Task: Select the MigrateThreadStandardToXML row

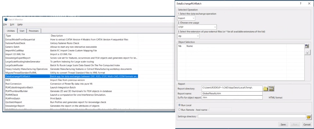Action: [72, 73]
